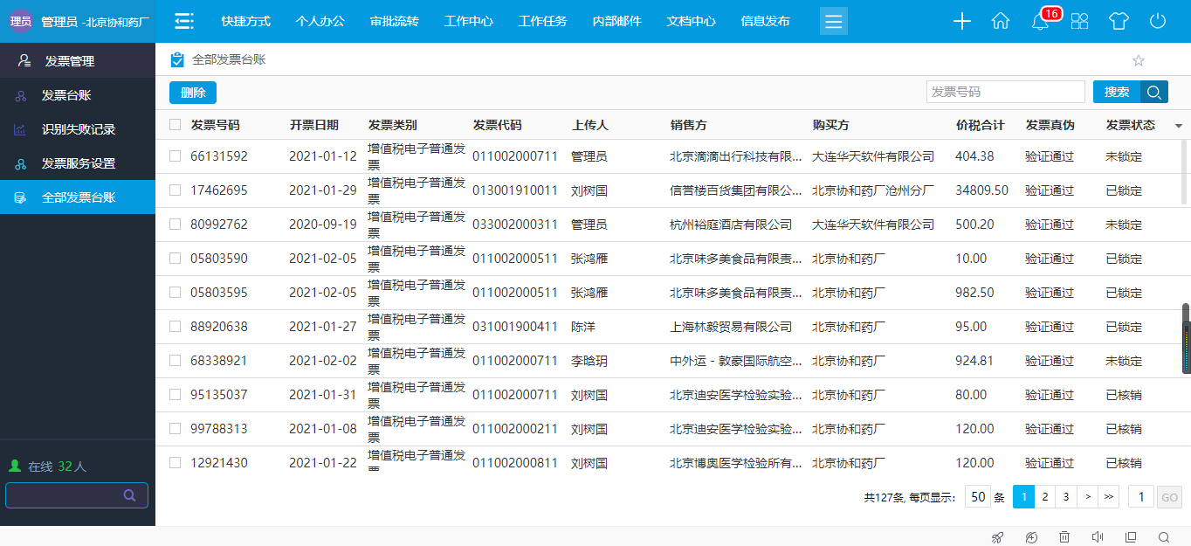Click the notification bell icon
This screenshot has height=546, width=1191.
point(1039,22)
